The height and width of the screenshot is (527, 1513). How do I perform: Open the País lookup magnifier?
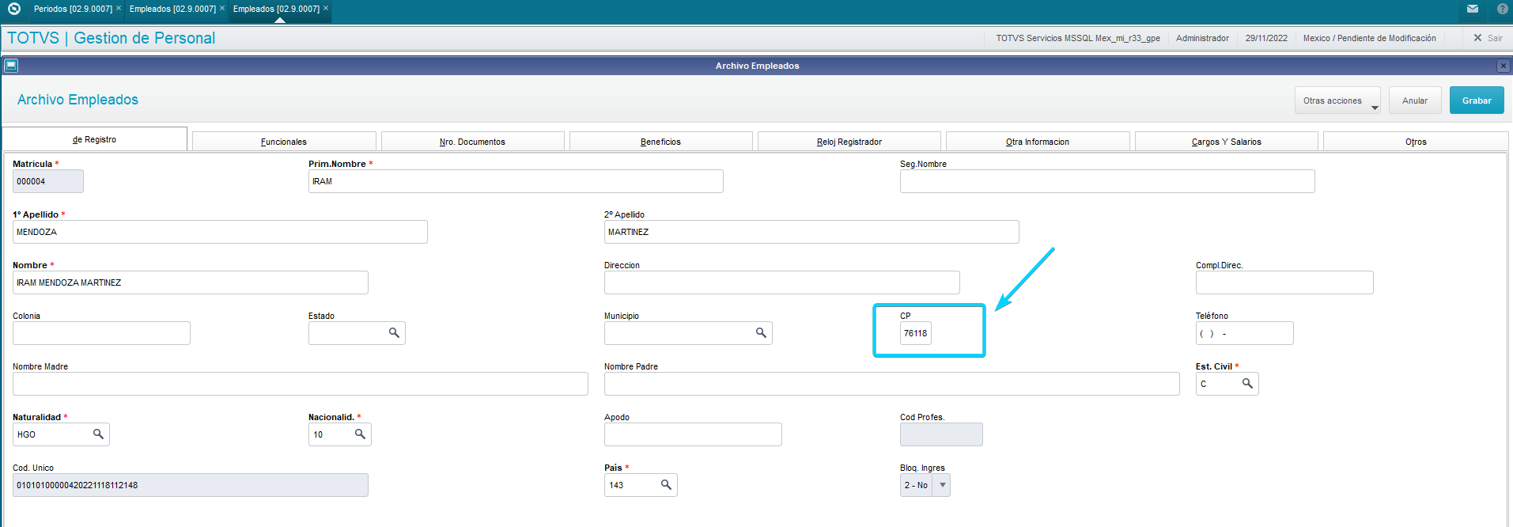(666, 485)
